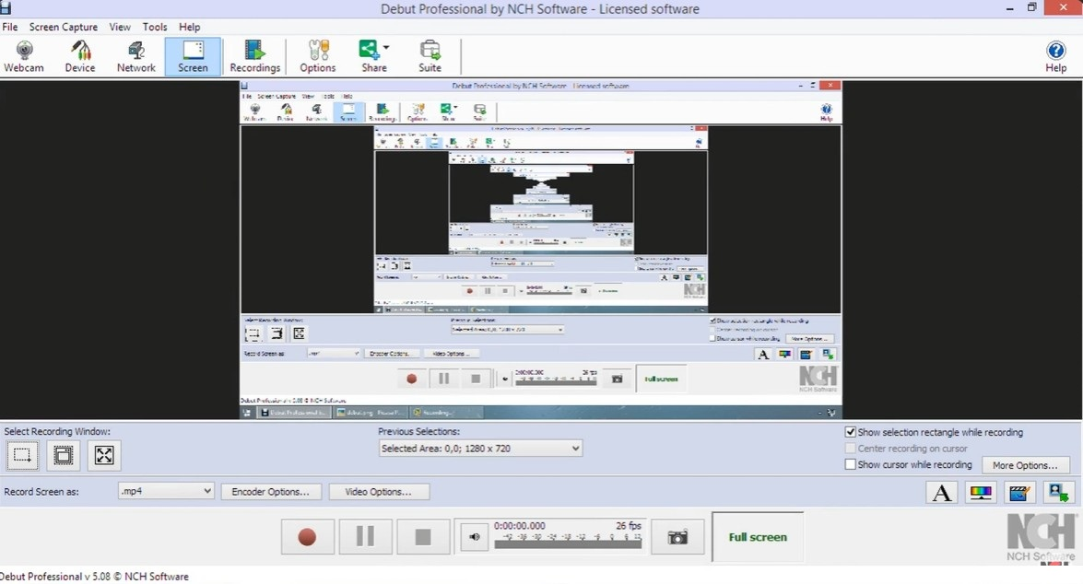Open the View menu
This screenshot has width=1083, height=584.
tap(120, 27)
